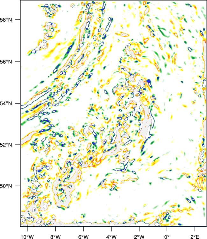Click the 54°N latitude label

[6, 104]
